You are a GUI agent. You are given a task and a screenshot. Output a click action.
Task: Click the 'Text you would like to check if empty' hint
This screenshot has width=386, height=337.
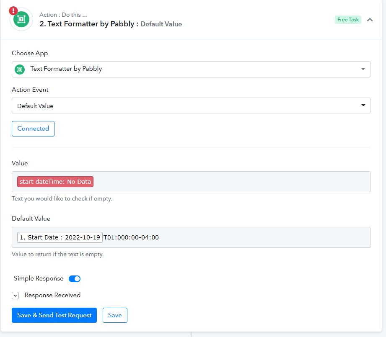62,198
